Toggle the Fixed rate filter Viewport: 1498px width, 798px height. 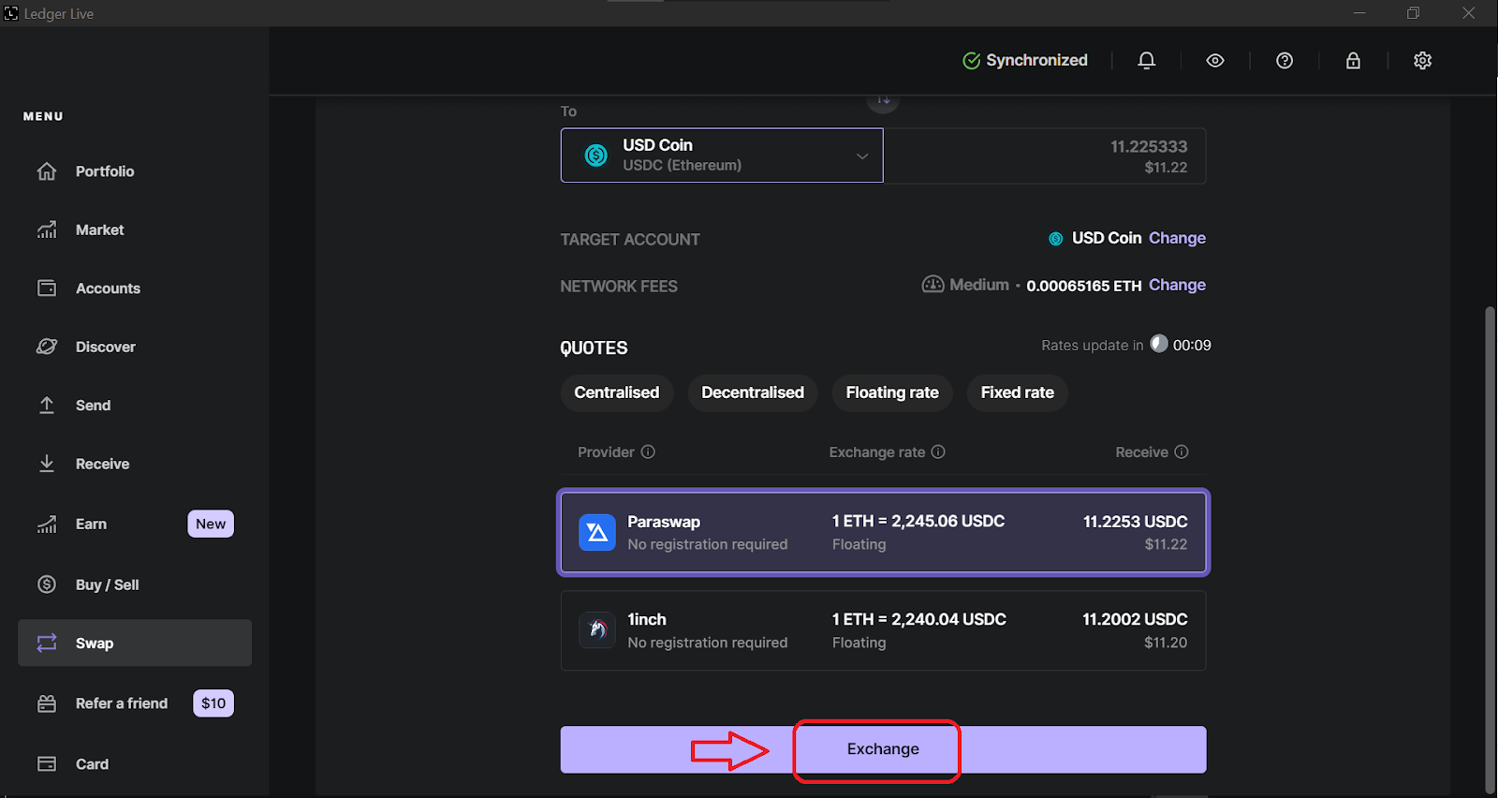pos(1018,392)
